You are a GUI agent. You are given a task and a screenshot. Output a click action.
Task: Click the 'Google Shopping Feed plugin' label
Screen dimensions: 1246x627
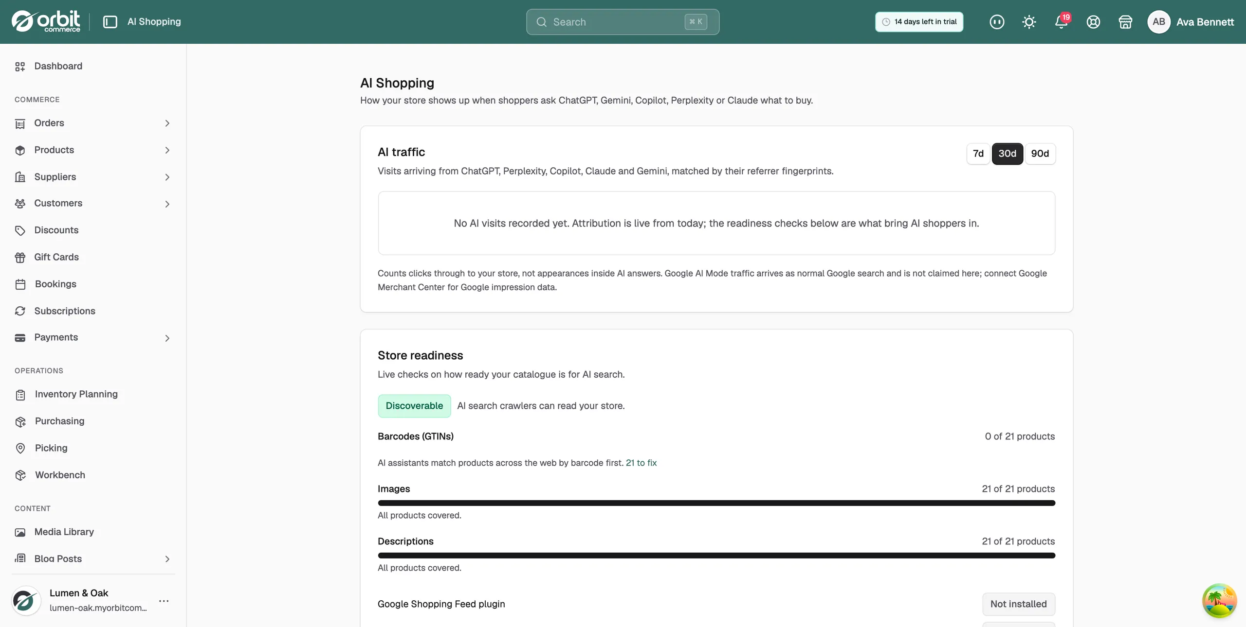coord(441,604)
